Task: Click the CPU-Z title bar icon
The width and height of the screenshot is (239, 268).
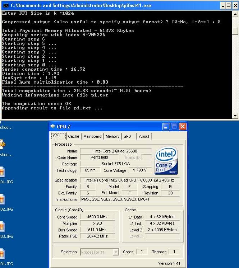Action: pyautogui.click(x=52, y=127)
